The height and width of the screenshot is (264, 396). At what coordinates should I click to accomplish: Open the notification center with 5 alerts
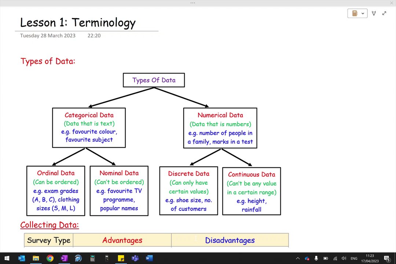[x=387, y=258]
